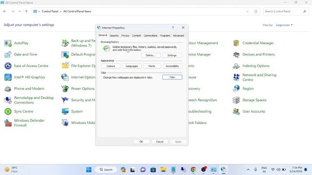Click the help question mark in Internet Properties
This screenshot has height=175, width=312.
173,28
